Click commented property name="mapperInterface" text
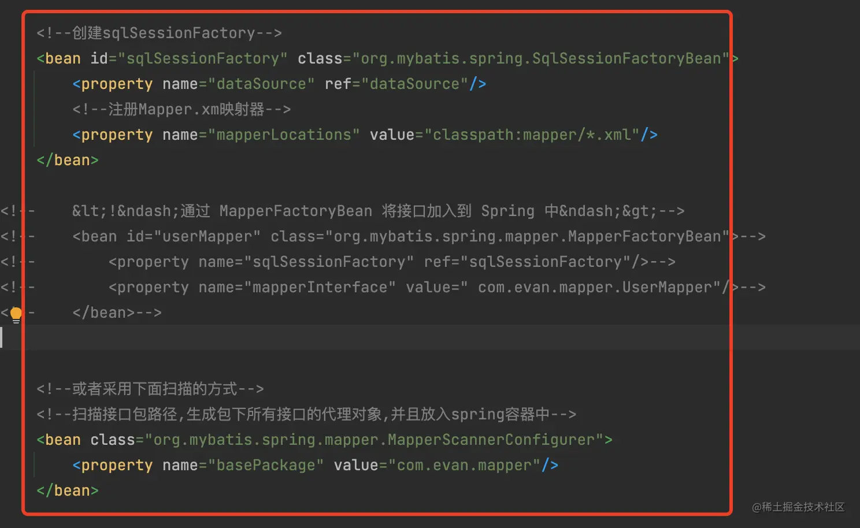 [x=252, y=287]
